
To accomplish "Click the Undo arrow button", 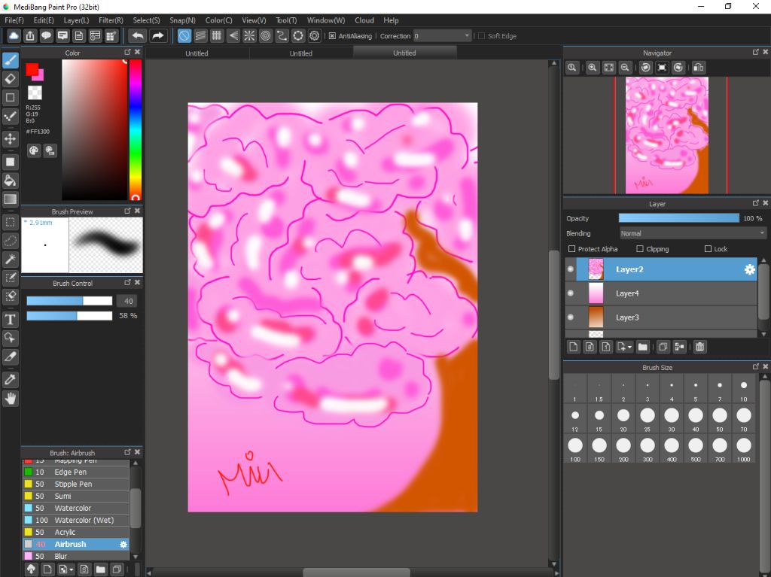I will (x=138, y=36).
